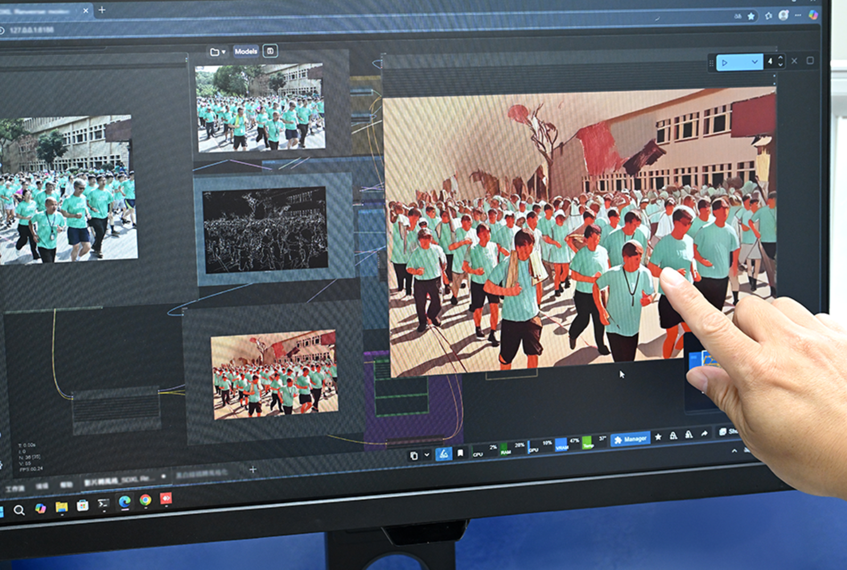This screenshot has width=847, height=570.
Task: Open the browser three-dots settings menu
Action: click(797, 15)
